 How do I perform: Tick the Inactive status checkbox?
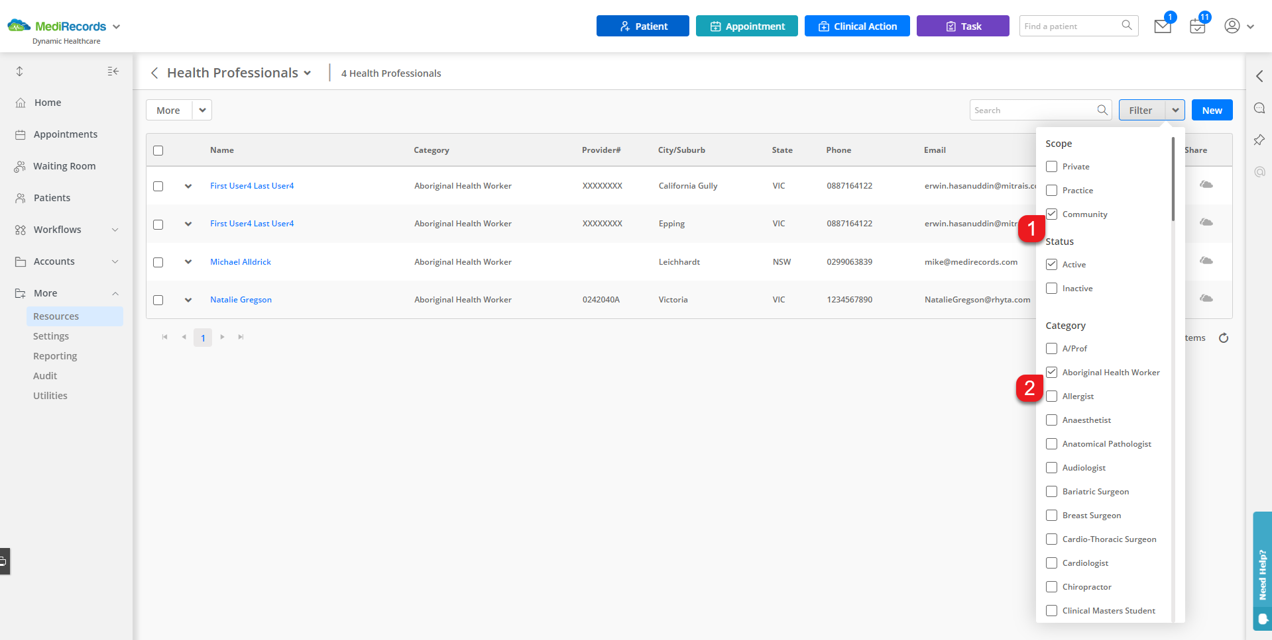click(1051, 288)
